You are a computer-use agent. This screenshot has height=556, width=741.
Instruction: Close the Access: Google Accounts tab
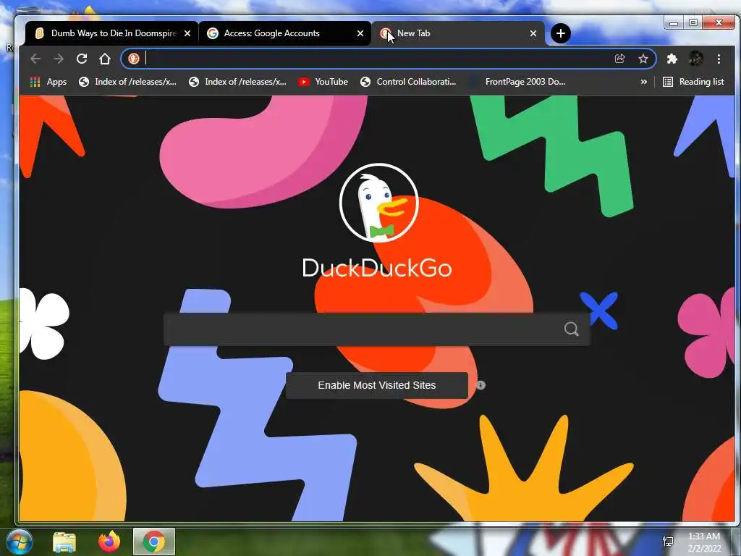pyautogui.click(x=360, y=33)
